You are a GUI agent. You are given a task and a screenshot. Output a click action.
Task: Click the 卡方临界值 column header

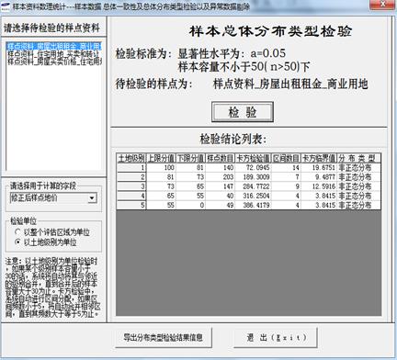319,158
